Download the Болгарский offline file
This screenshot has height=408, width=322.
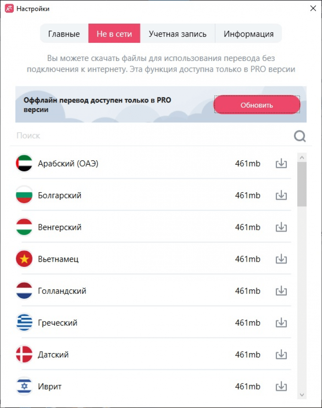tap(281, 195)
